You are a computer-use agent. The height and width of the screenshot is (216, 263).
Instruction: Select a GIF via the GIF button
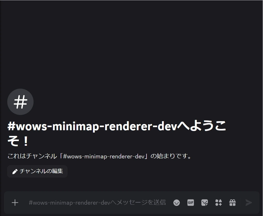point(191,203)
